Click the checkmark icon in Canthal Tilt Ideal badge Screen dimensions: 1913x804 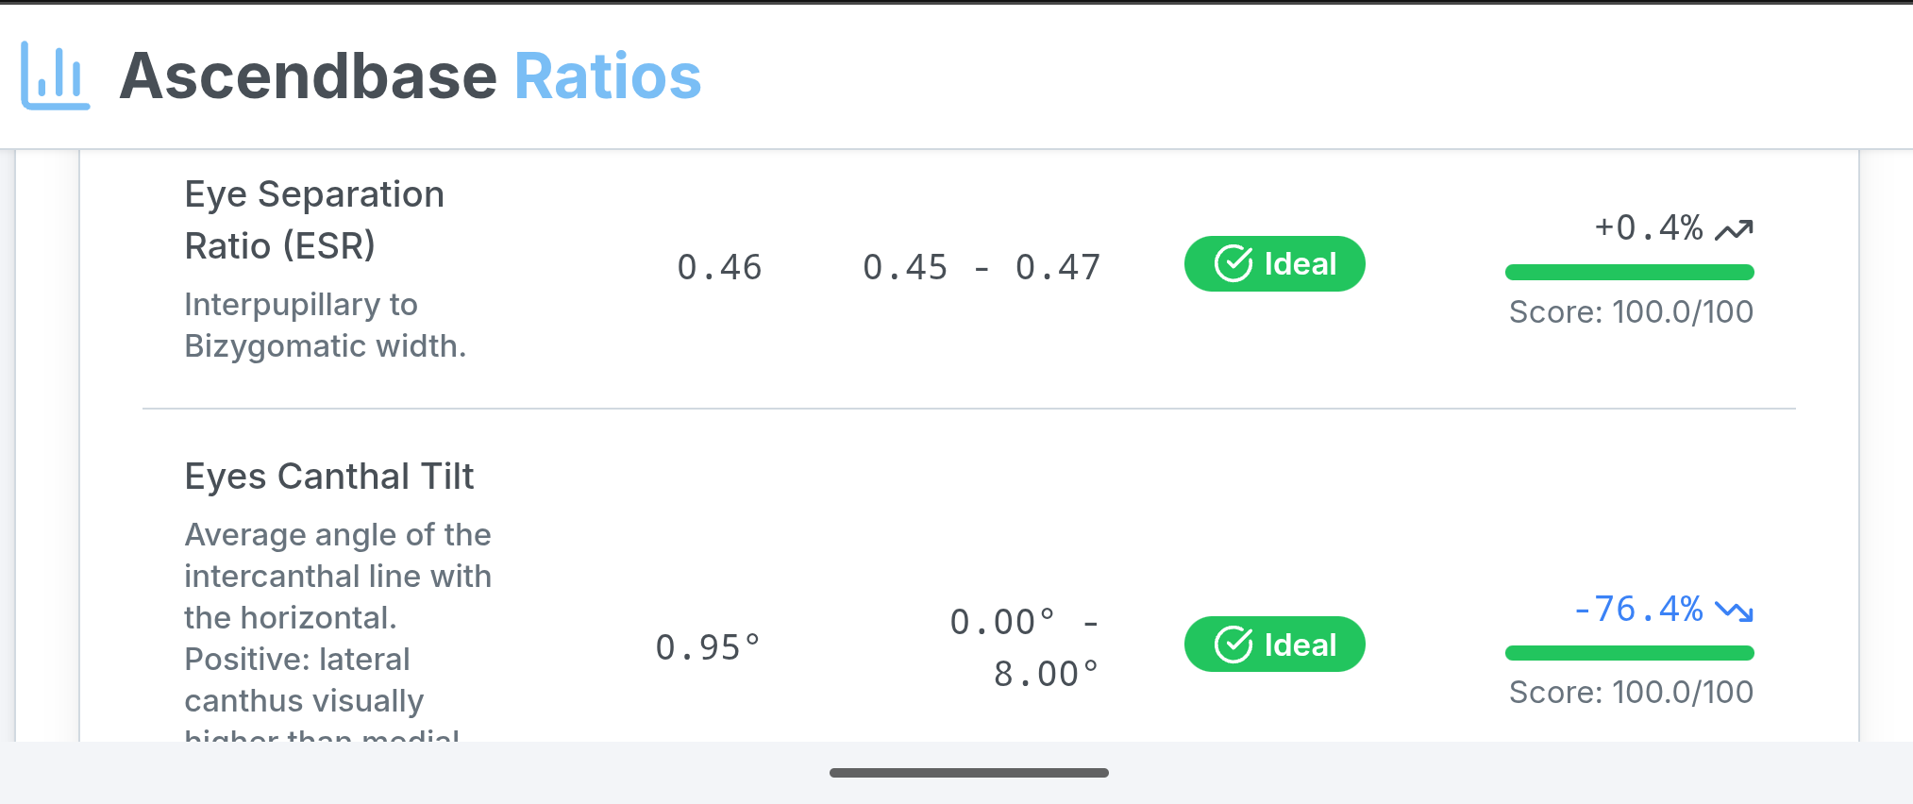1233,645
